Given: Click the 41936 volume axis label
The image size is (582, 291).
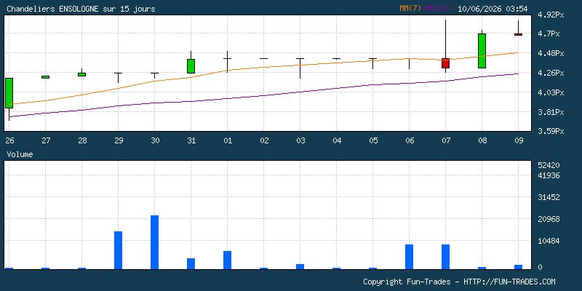Looking at the screenshot, I should (549, 175).
